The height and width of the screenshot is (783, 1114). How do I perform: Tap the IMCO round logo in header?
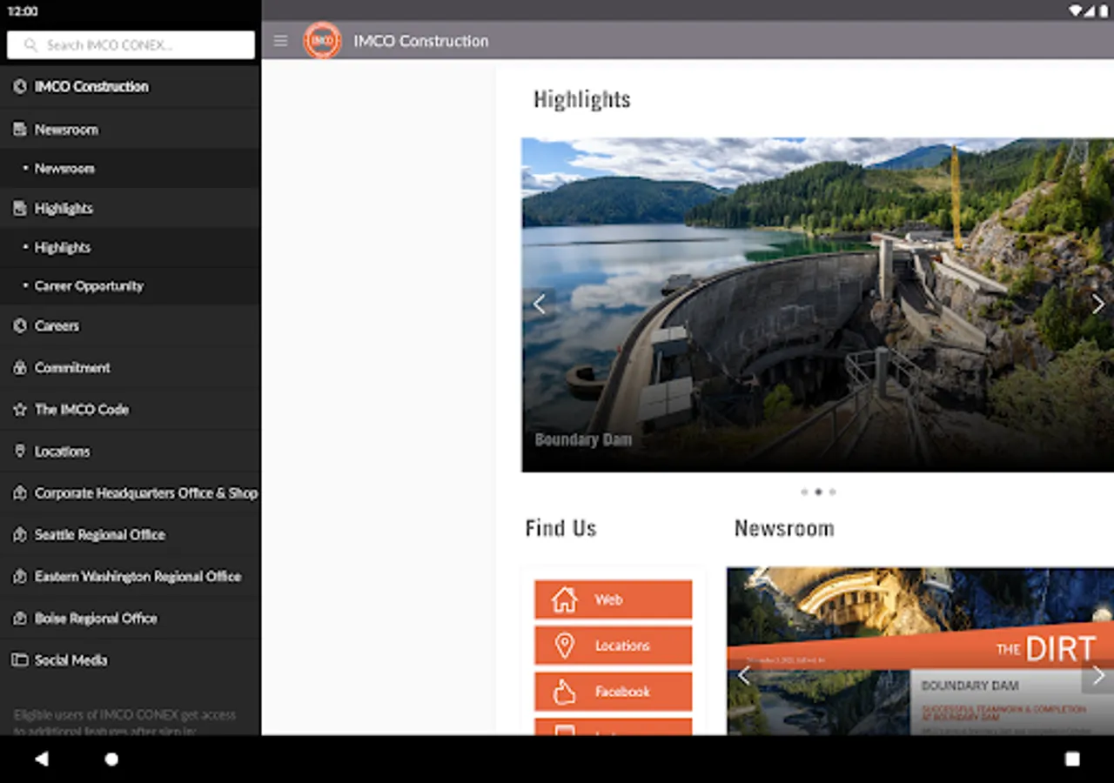[x=322, y=40]
